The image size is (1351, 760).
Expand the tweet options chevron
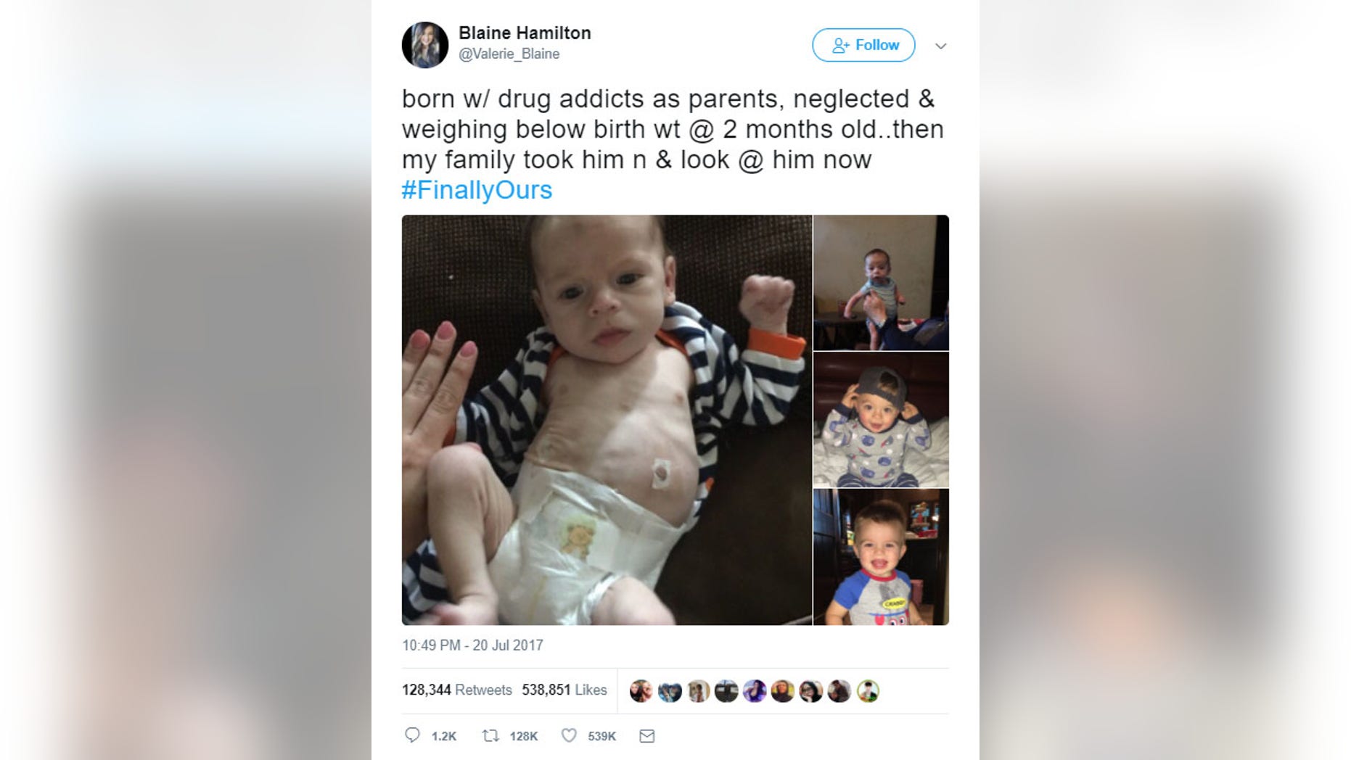pos(941,46)
